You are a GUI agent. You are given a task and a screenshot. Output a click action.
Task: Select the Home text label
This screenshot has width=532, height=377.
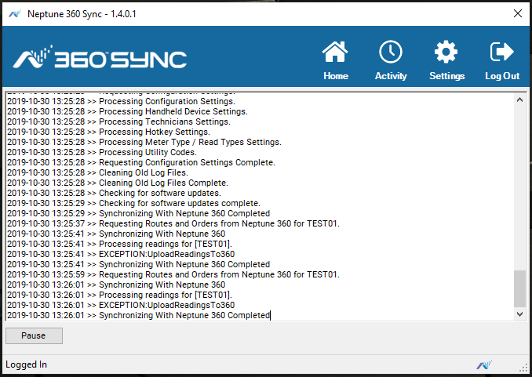click(336, 76)
